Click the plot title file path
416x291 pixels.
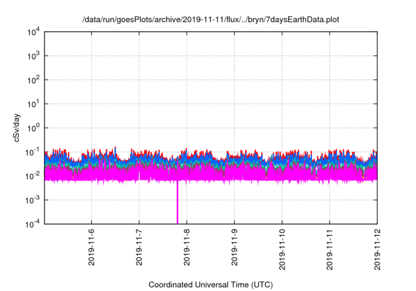(211, 19)
